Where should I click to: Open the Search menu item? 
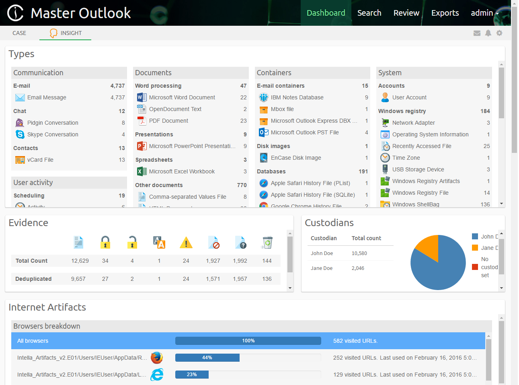tap(369, 13)
